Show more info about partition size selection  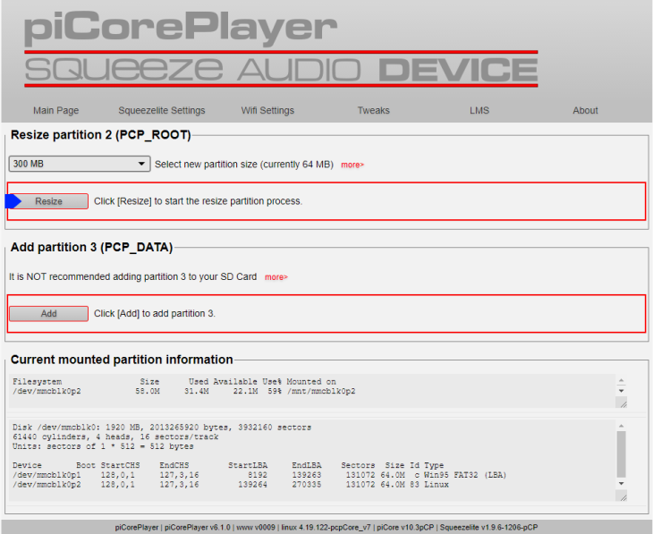pos(352,165)
